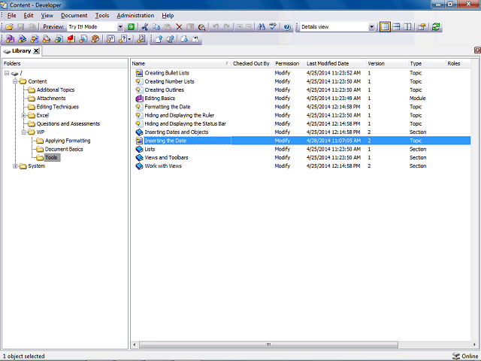Click the Copy icon in the toolbar
Viewport: 481px width, 361px height.
156,27
